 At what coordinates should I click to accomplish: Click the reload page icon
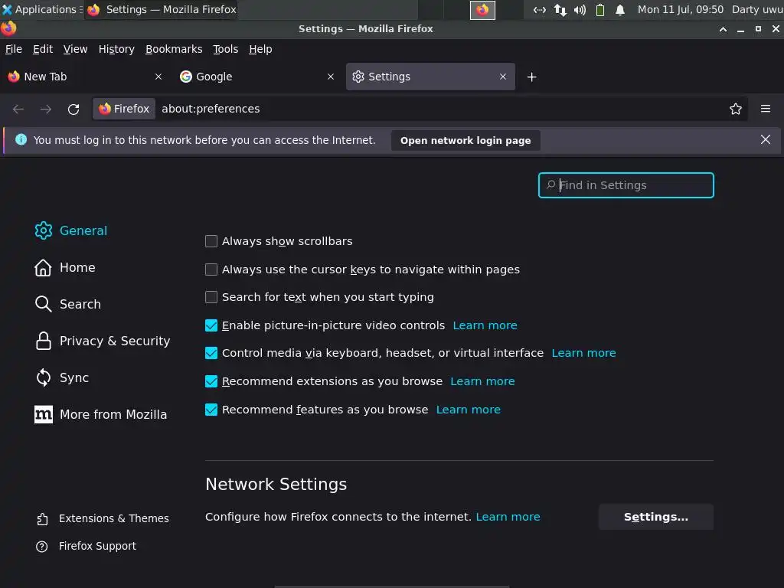click(x=73, y=109)
